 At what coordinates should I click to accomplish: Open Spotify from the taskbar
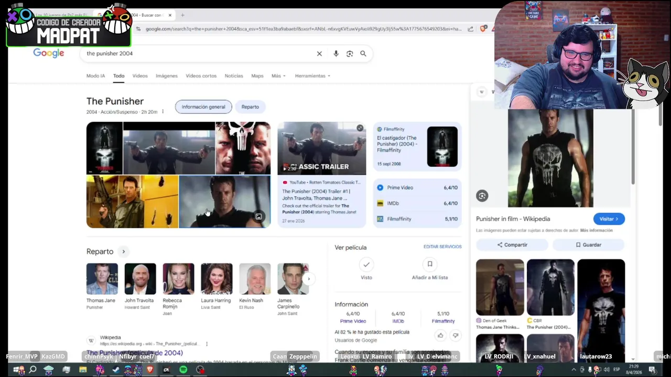[183, 370]
